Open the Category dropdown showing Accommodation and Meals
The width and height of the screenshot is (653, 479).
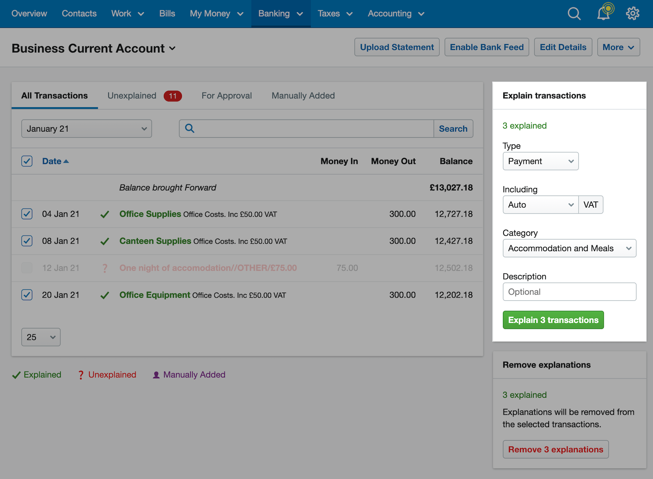coord(569,248)
